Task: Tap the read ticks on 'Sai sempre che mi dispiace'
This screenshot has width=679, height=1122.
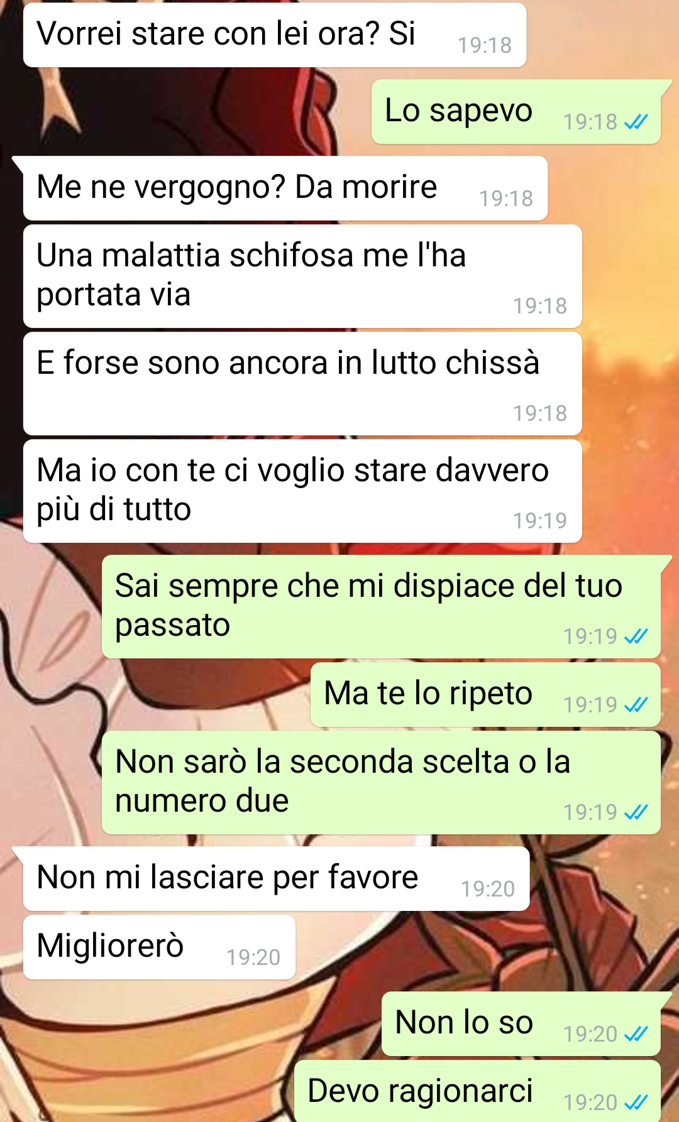Action: (x=636, y=636)
